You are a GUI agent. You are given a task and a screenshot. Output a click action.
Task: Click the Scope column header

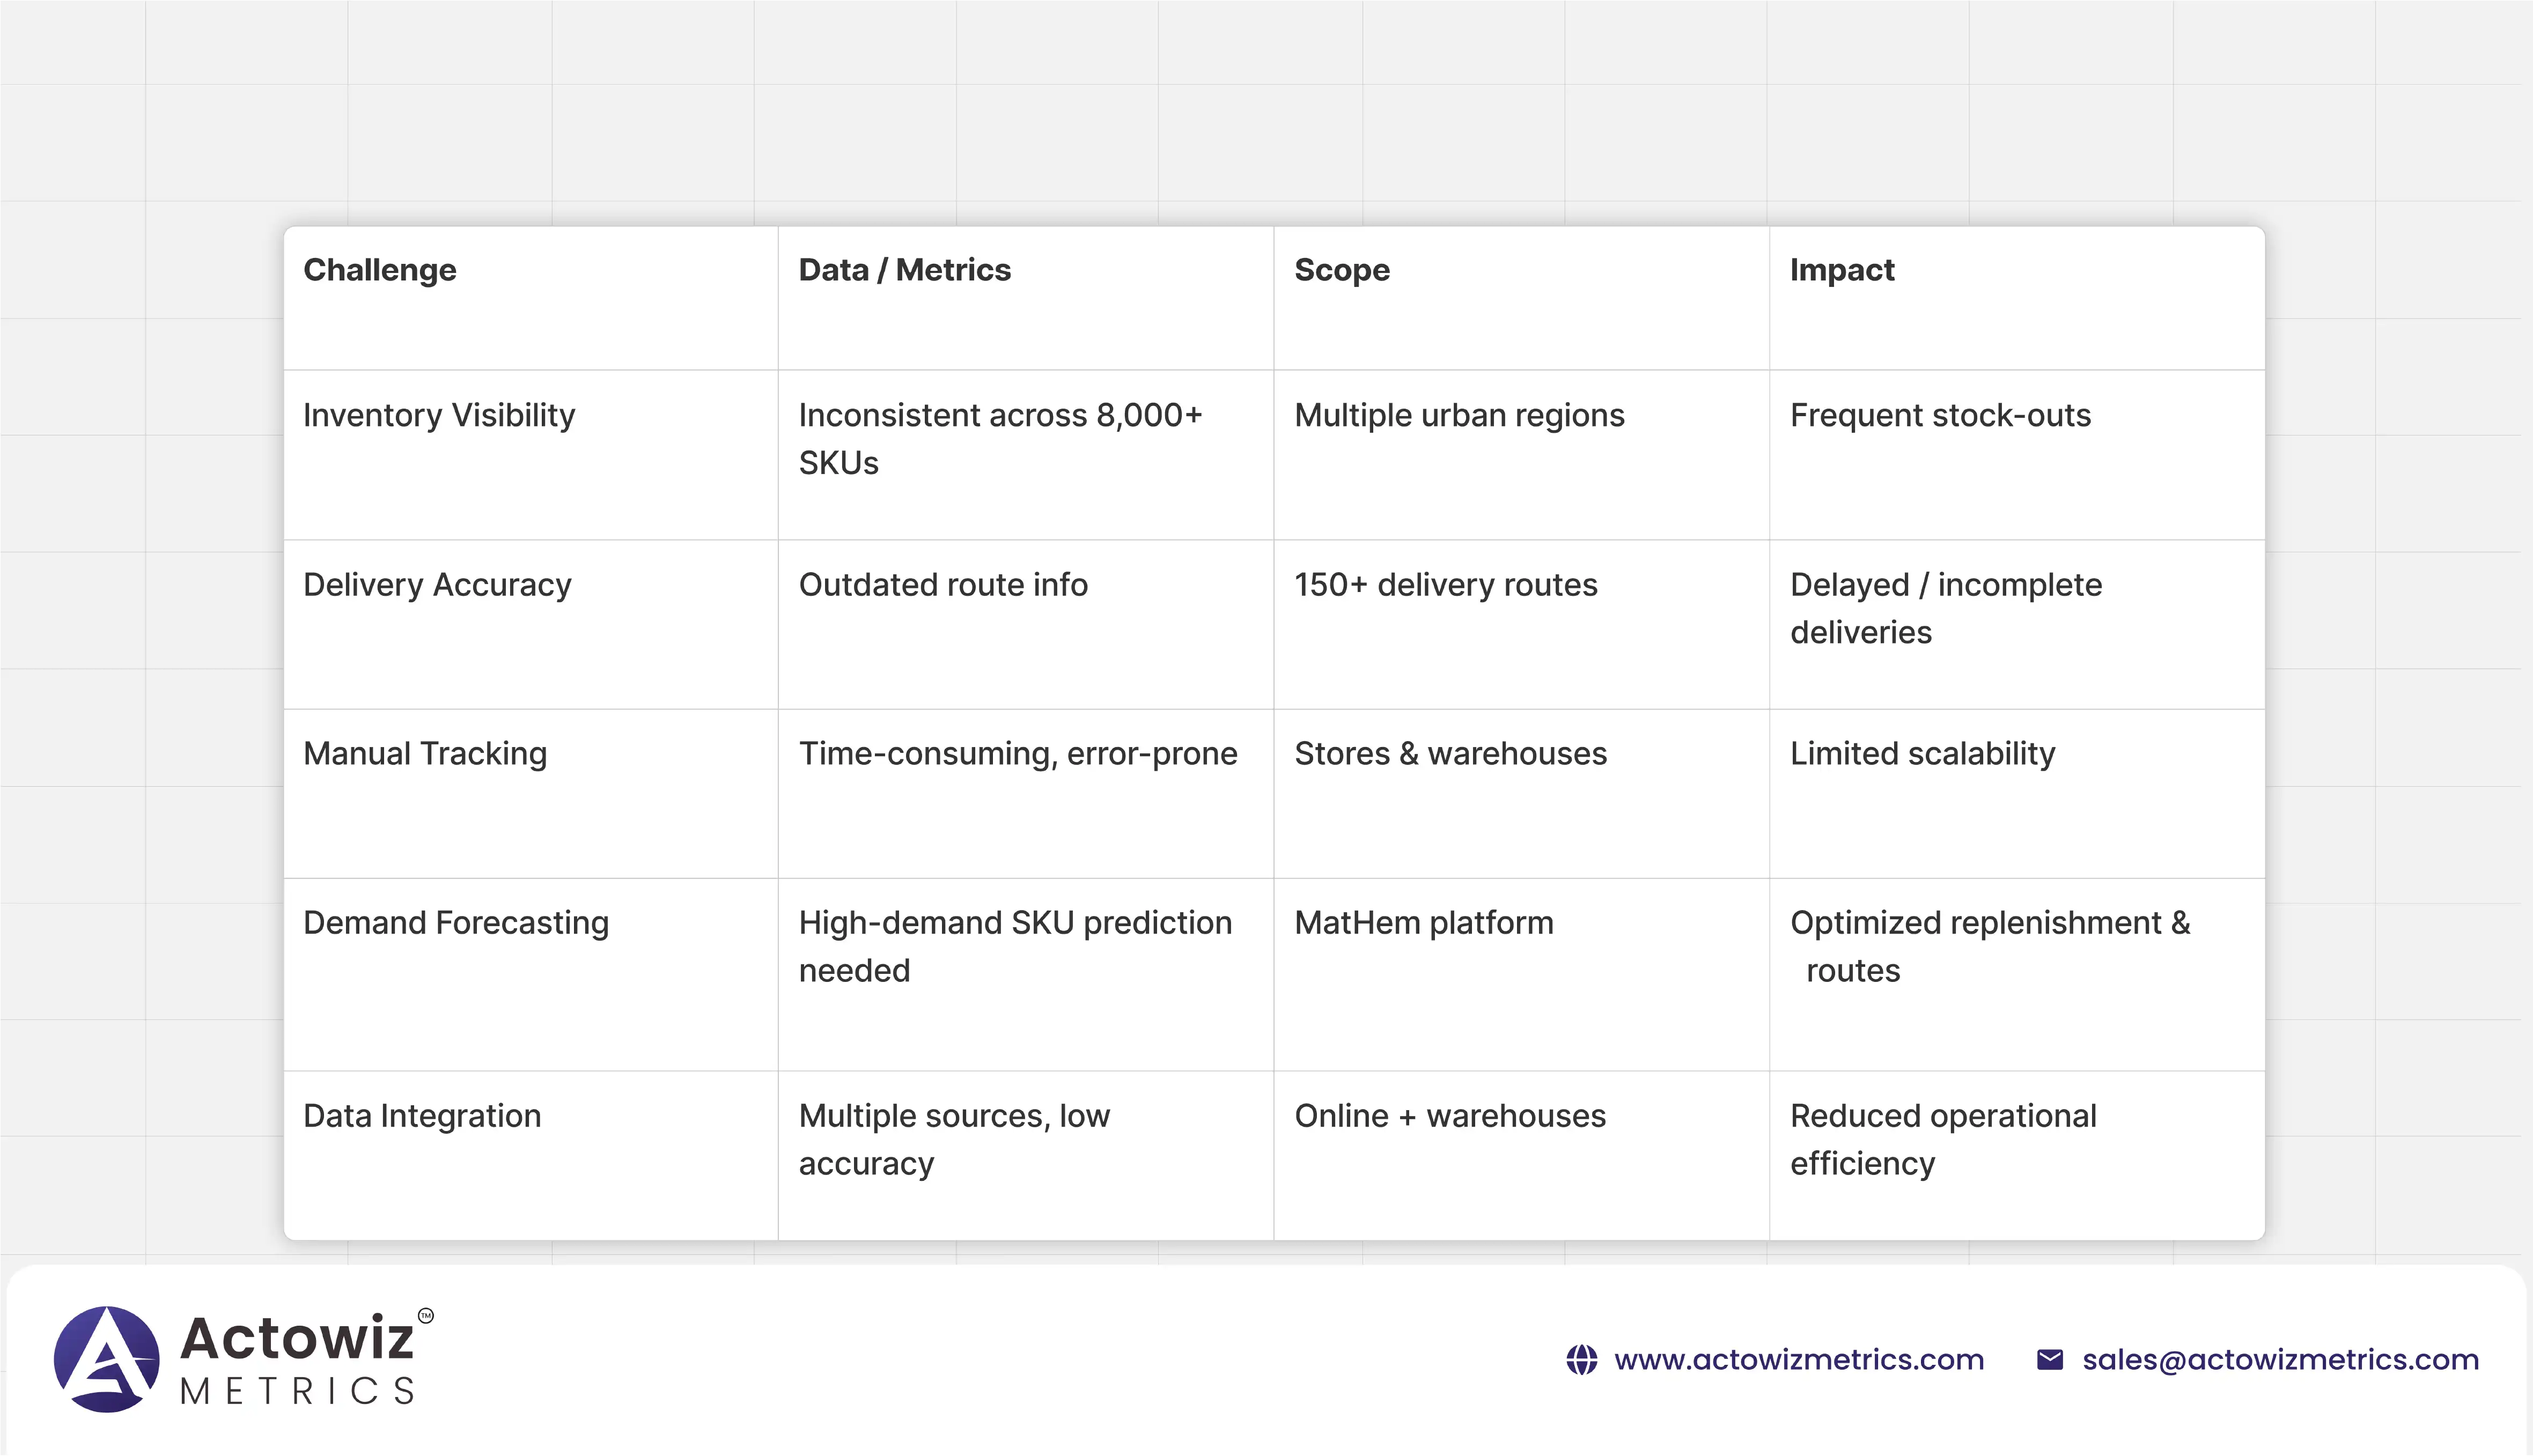click(x=1341, y=270)
